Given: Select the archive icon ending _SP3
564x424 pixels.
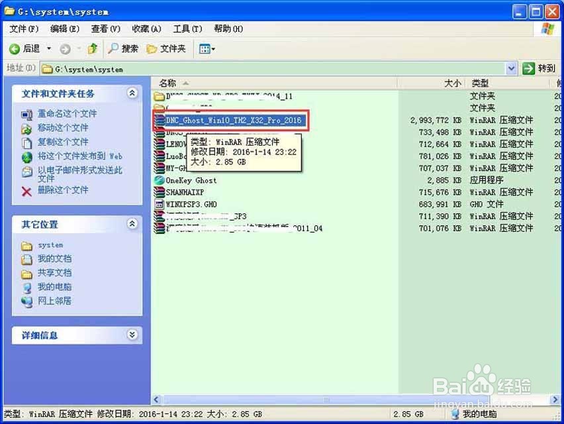Looking at the screenshot, I should (x=159, y=217).
